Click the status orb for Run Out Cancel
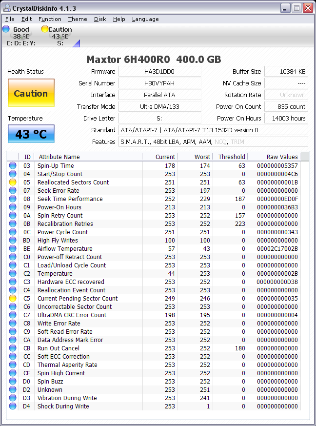Viewport: 316px width, 426px height. coord(13,348)
